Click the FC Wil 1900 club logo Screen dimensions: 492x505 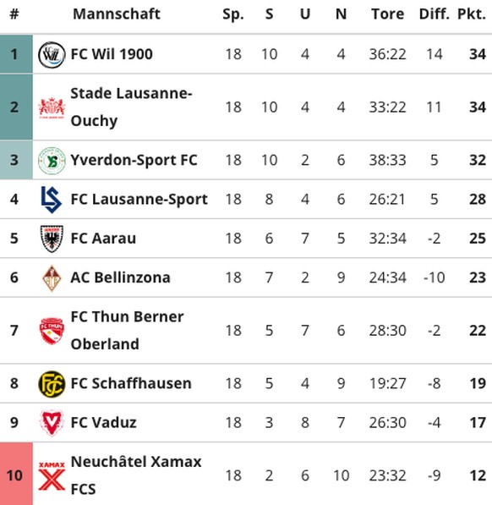click(52, 55)
